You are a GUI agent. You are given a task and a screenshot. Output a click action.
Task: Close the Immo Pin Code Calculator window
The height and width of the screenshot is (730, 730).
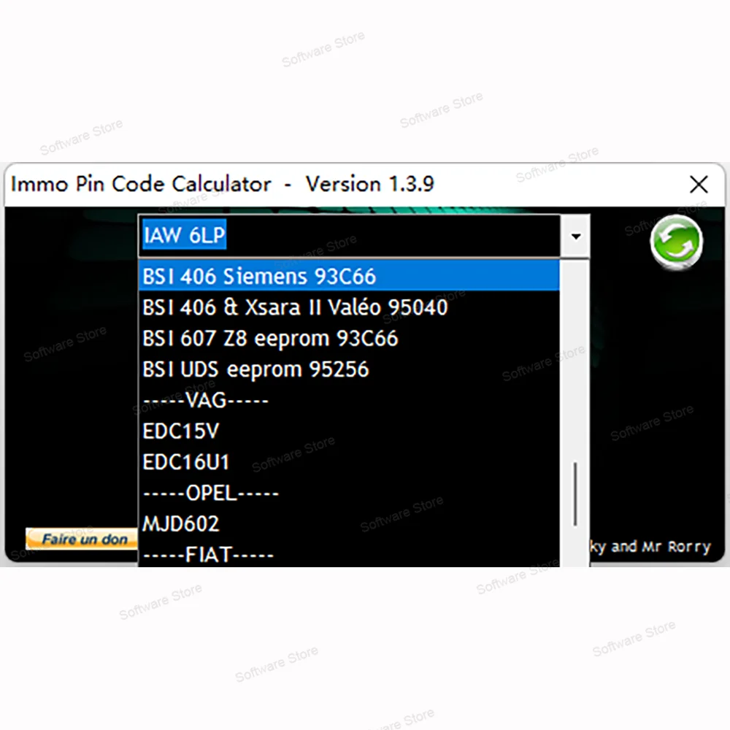tap(699, 185)
